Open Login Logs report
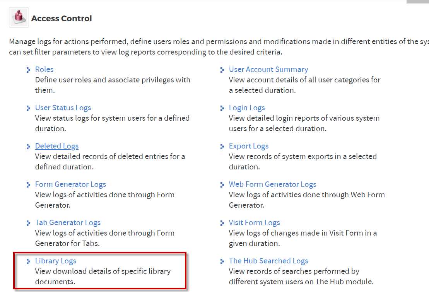This screenshot has width=429, height=292. pyautogui.click(x=247, y=108)
